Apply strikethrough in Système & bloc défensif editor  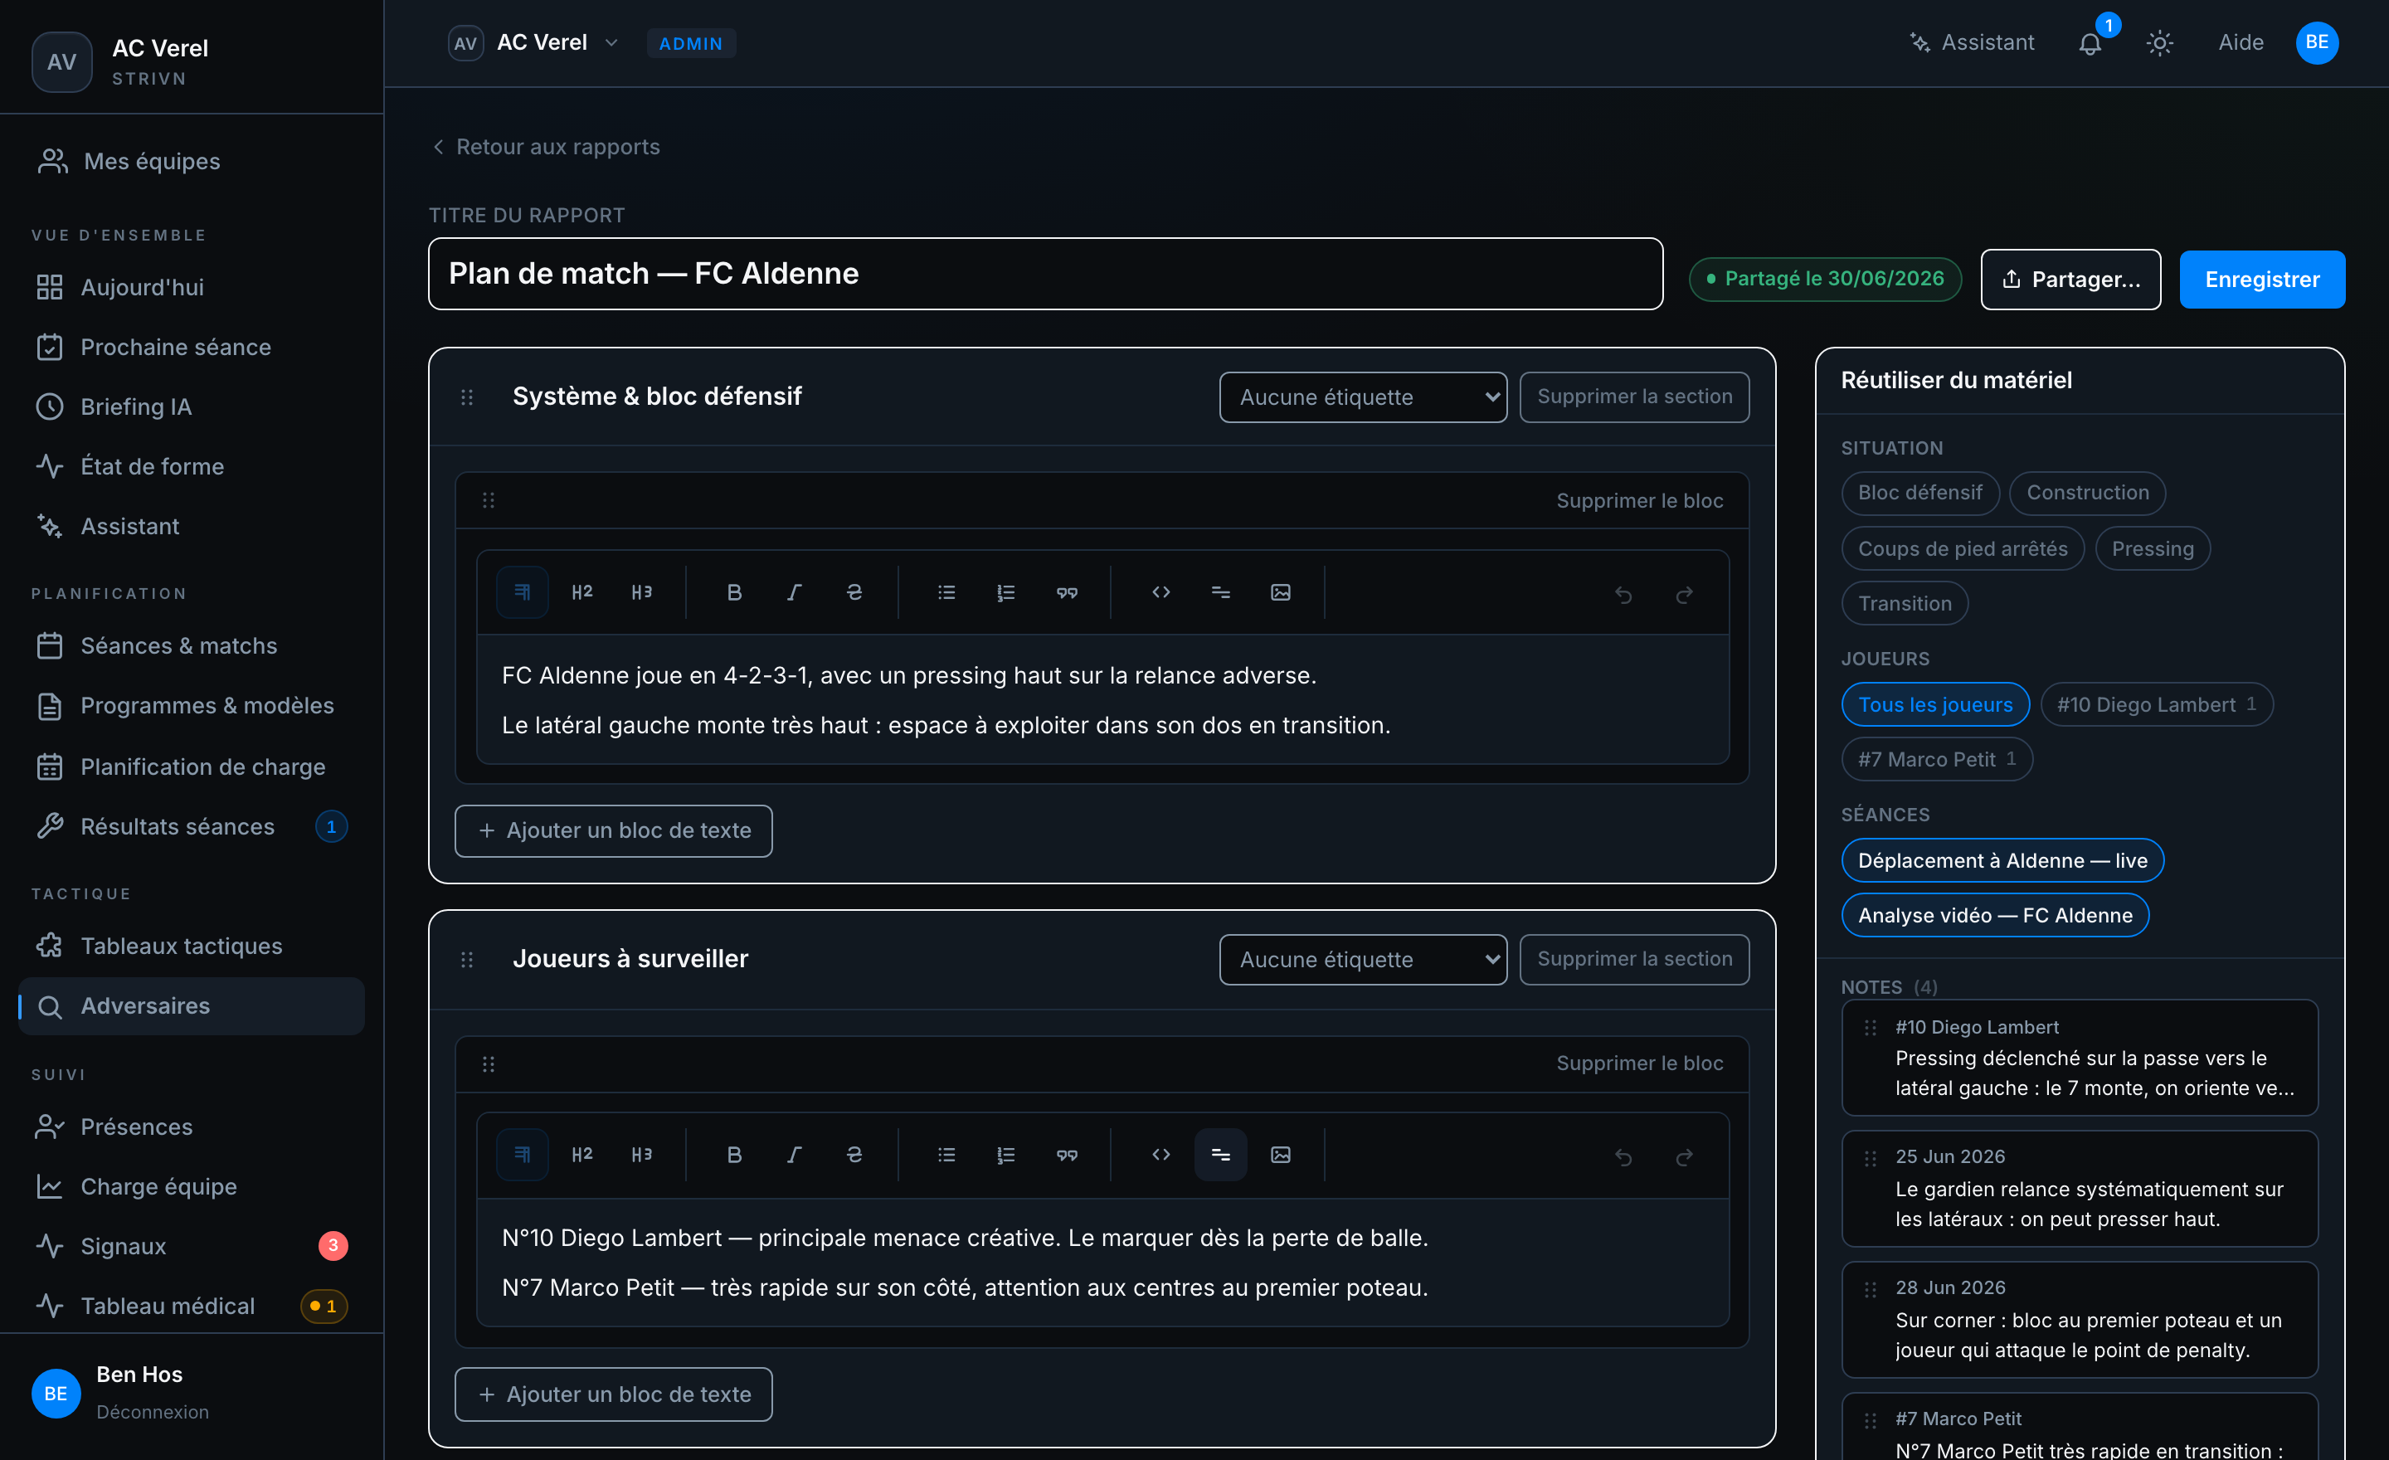coord(854,592)
